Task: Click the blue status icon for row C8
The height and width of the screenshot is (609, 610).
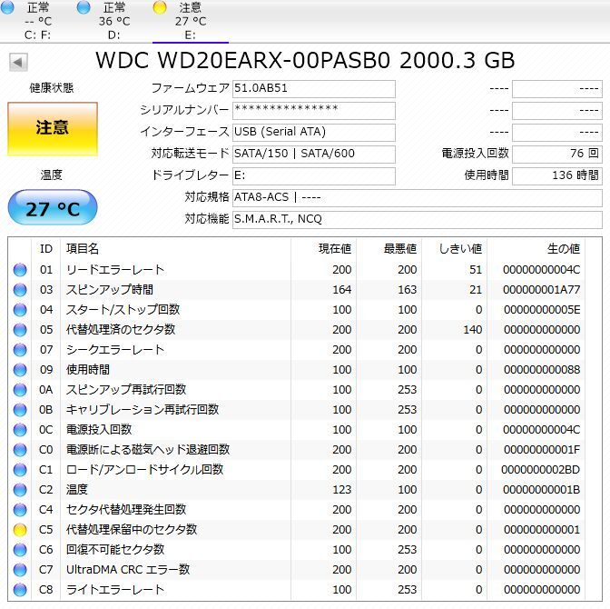Action: (20, 590)
